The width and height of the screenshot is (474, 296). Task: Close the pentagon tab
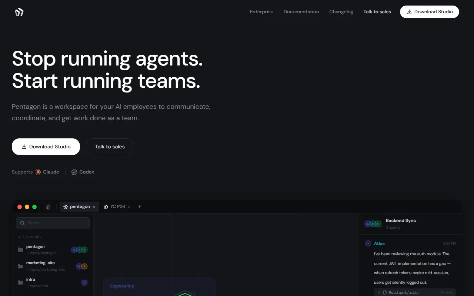pyautogui.click(x=94, y=207)
